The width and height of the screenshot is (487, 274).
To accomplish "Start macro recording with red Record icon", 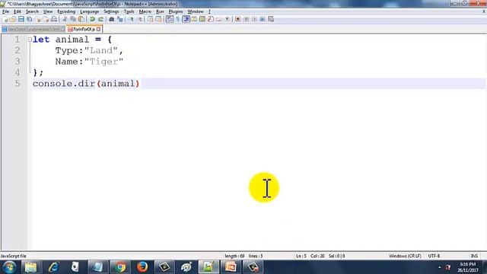I will click(x=237, y=19).
